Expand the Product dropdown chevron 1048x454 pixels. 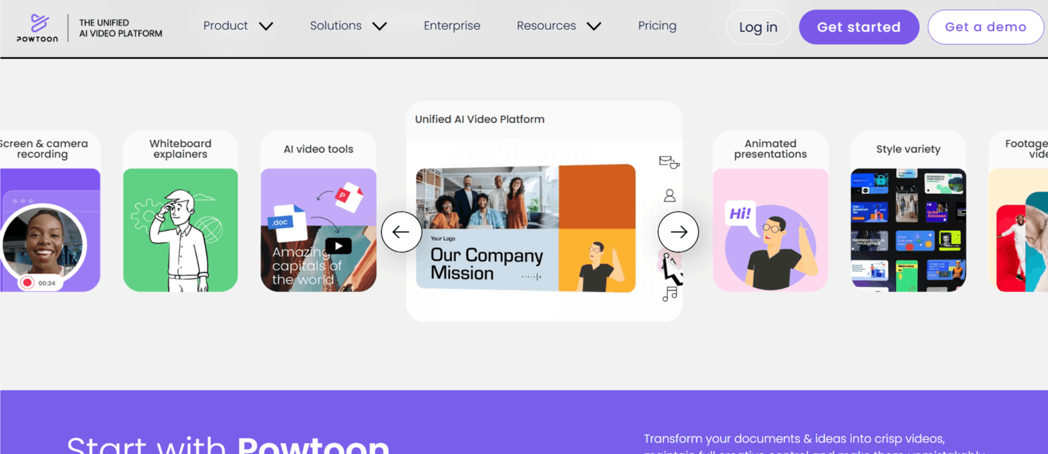point(266,27)
